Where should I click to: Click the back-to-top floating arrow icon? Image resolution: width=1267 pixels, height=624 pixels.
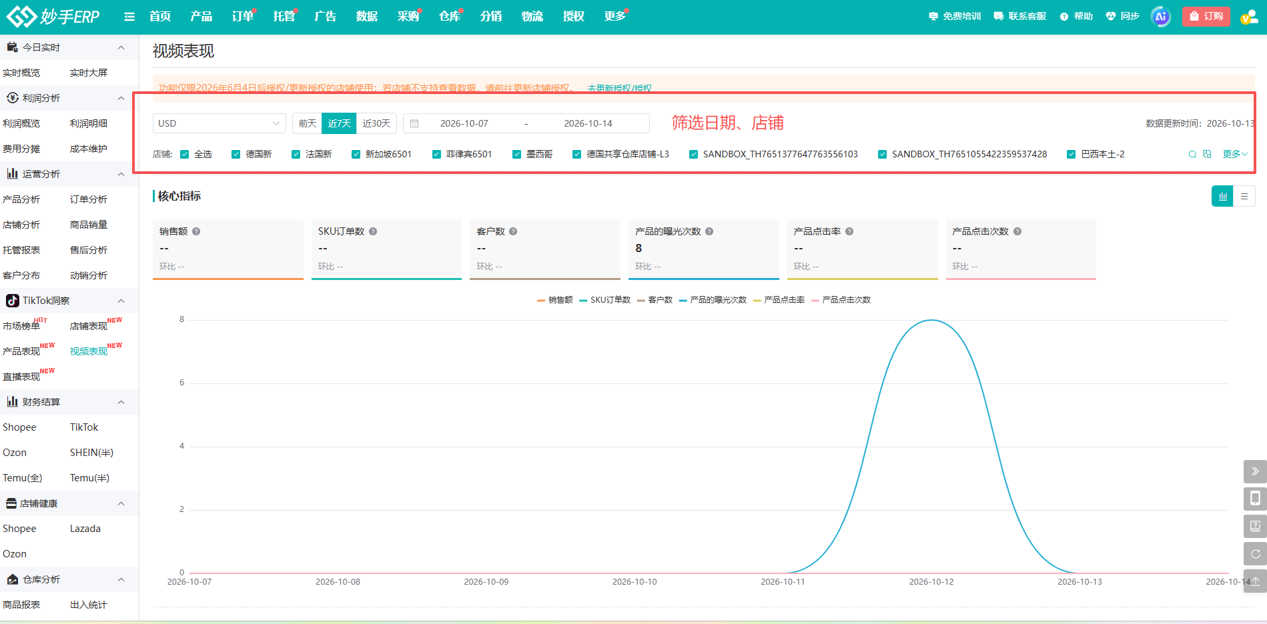(1255, 581)
